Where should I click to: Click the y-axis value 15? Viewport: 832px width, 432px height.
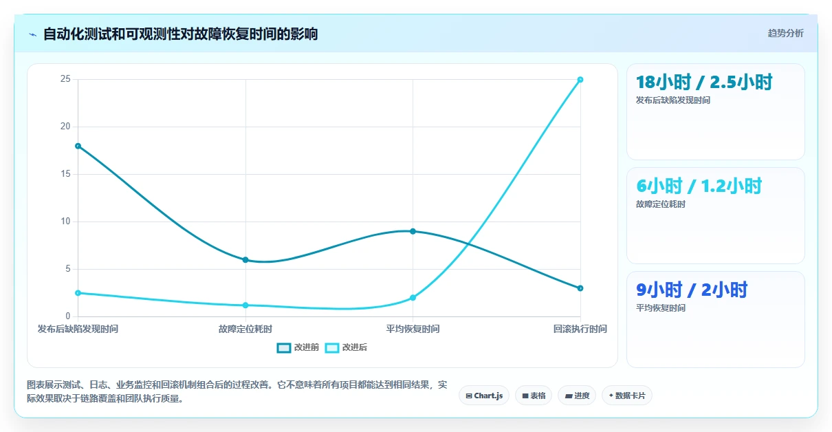click(66, 174)
